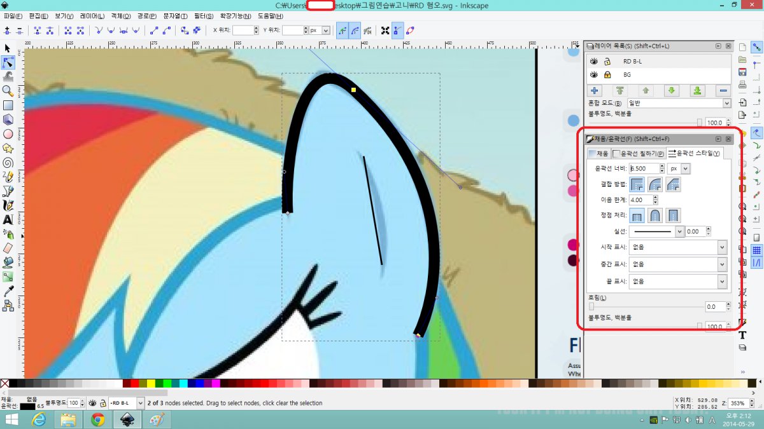Click the 흐림 blur slider
Screen dimensions: 764x429
pos(645,306)
